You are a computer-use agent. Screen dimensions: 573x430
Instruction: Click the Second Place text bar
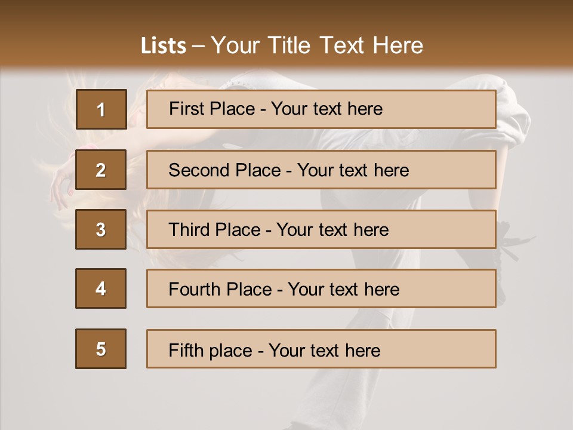coord(321,170)
